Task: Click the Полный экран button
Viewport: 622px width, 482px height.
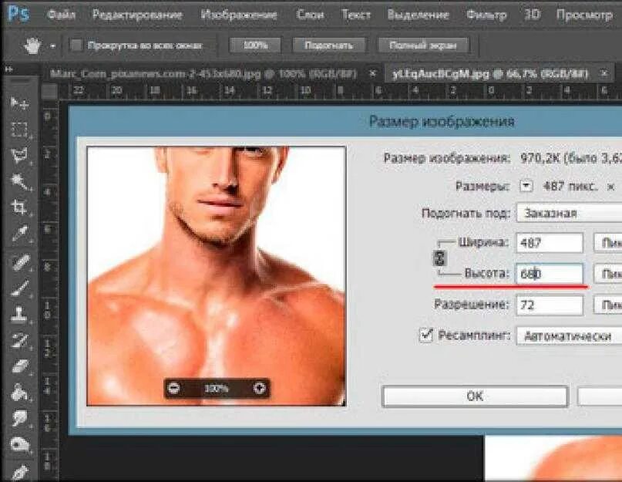Action: [x=423, y=46]
